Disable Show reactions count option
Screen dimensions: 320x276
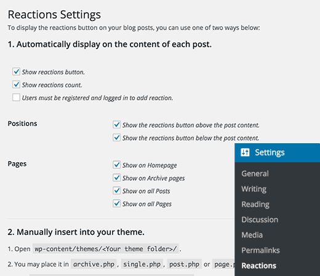[16, 85]
